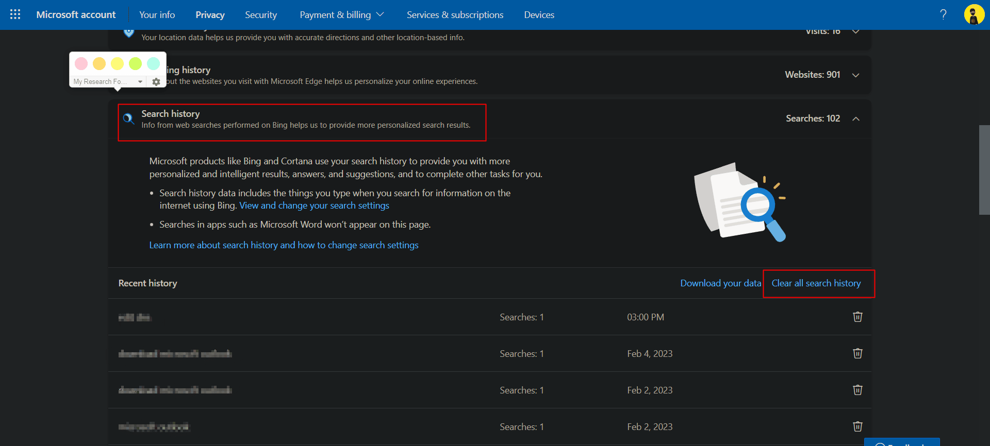Open the My Research Folder dropdown
Viewport: 990px width, 446px height.
[108, 81]
